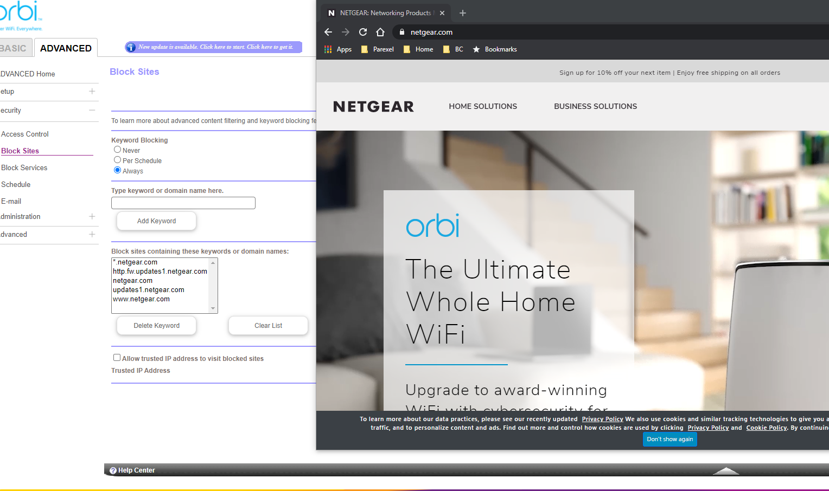Click the blue info icon on update banner
829x491 pixels.
pos(131,47)
